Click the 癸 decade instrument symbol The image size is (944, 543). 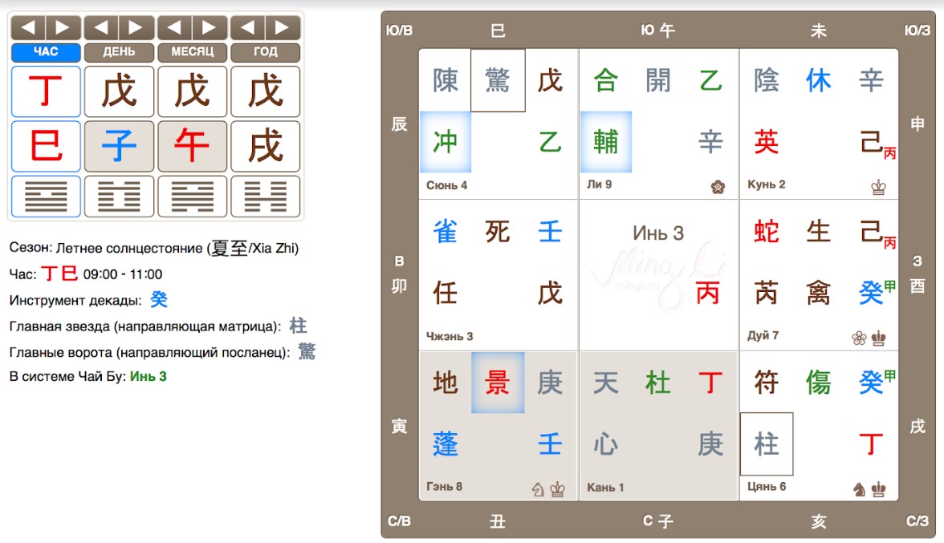(159, 300)
